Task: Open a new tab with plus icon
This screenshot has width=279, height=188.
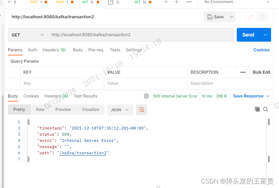Action: [x=177, y=2]
